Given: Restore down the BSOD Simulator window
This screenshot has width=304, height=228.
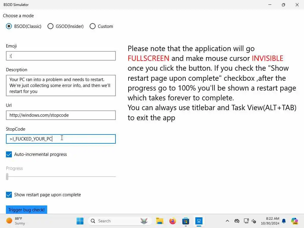Looking at the screenshot, I should coord(284,5).
